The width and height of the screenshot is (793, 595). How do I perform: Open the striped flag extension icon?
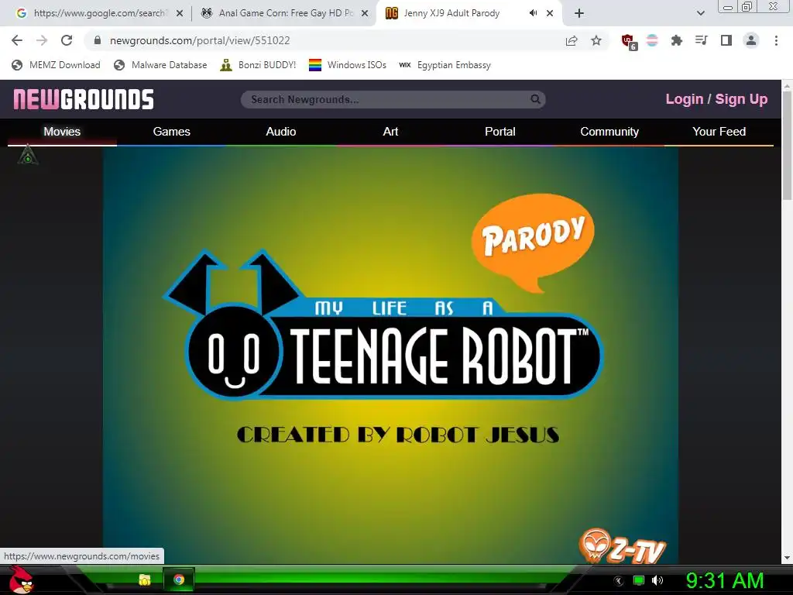pos(652,40)
